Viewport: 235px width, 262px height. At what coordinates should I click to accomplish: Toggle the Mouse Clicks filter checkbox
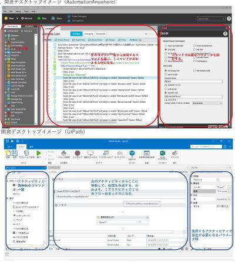tap(89, 40)
